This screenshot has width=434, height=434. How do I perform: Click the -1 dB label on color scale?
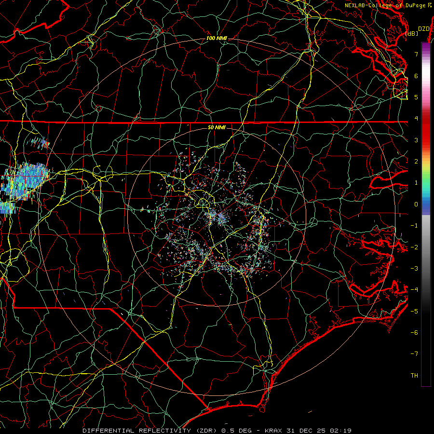click(x=414, y=226)
